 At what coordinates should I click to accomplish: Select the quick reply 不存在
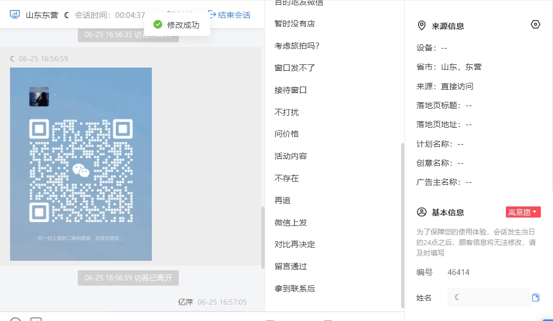pos(287,178)
